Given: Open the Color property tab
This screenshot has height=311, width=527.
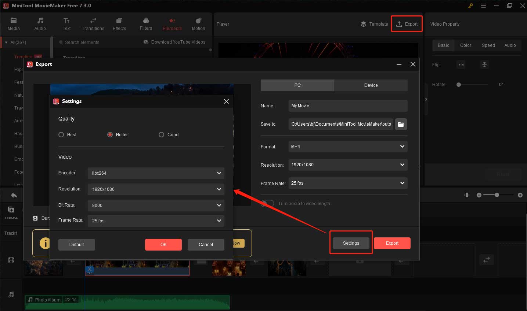Looking at the screenshot, I should point(466,45).
